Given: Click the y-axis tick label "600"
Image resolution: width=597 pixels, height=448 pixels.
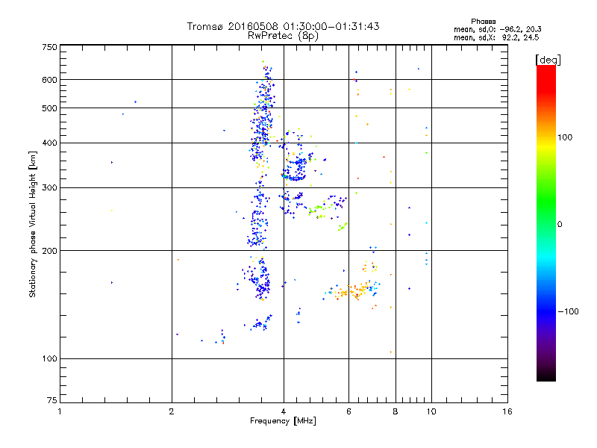Looking at the screenshot, I should (x=49, y=80).
